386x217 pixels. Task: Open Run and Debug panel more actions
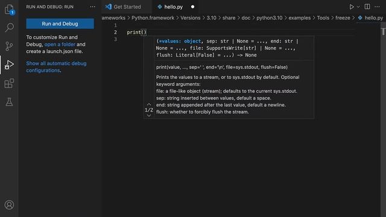click(92, 7)
